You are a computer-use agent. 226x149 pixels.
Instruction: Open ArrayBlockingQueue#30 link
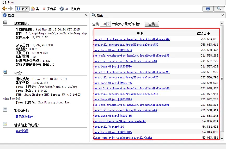(126, 45)
